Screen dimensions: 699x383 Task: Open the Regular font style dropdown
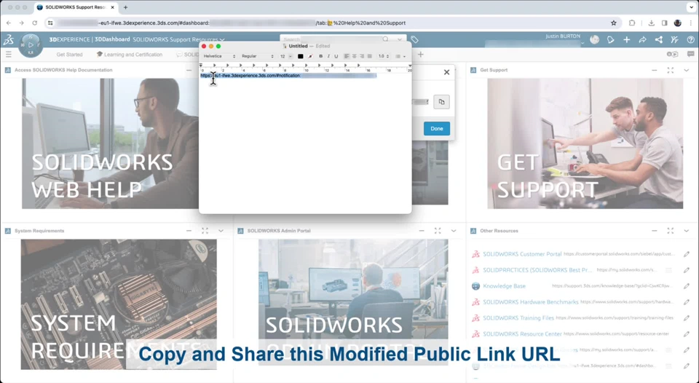pos(257,56)
